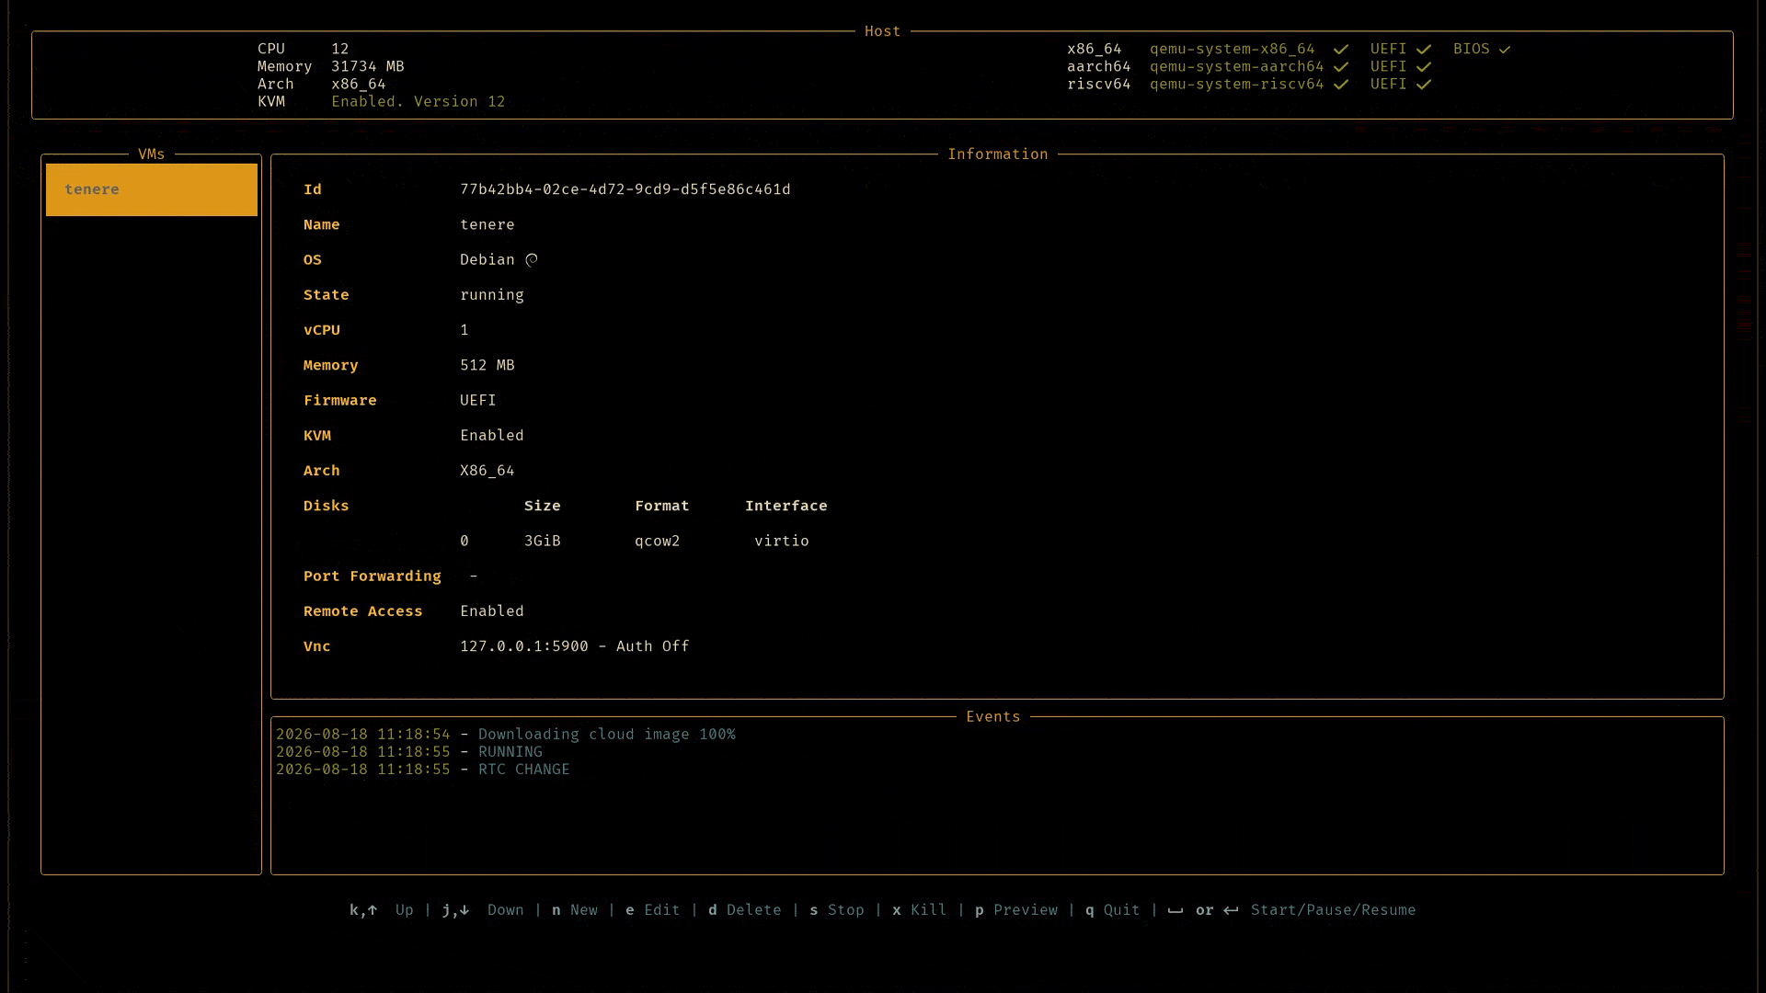
Task: Click the disk interface virtio
Action: point(782,541)
